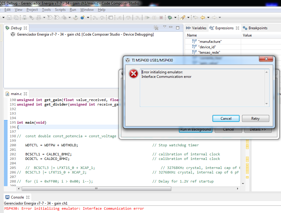Open the Scripts menu
281x213 pixels.
60,10
